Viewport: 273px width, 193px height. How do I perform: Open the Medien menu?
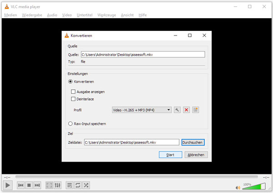[10, 15]
